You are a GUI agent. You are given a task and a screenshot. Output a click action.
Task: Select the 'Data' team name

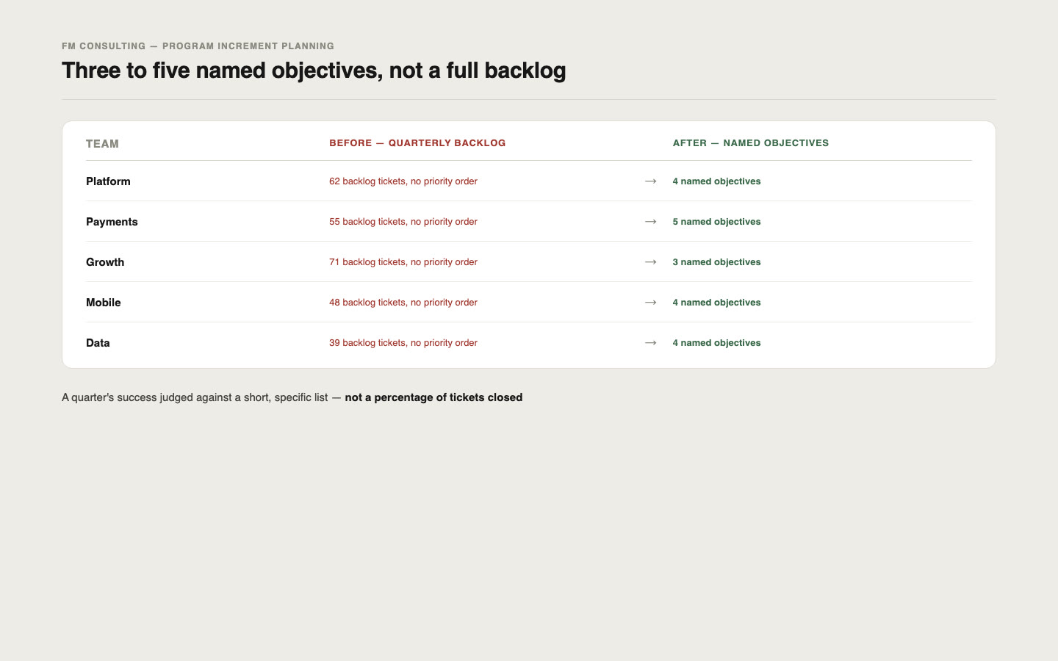coord(98,343)
